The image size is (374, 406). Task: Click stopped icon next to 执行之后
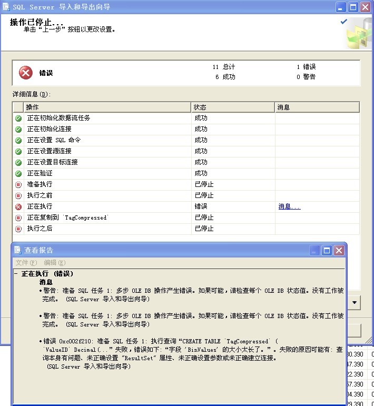18,229
